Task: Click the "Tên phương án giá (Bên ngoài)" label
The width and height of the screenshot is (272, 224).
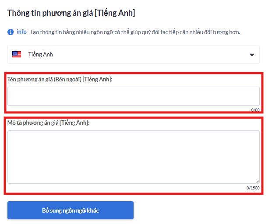Action: click(x=44, y=79)
